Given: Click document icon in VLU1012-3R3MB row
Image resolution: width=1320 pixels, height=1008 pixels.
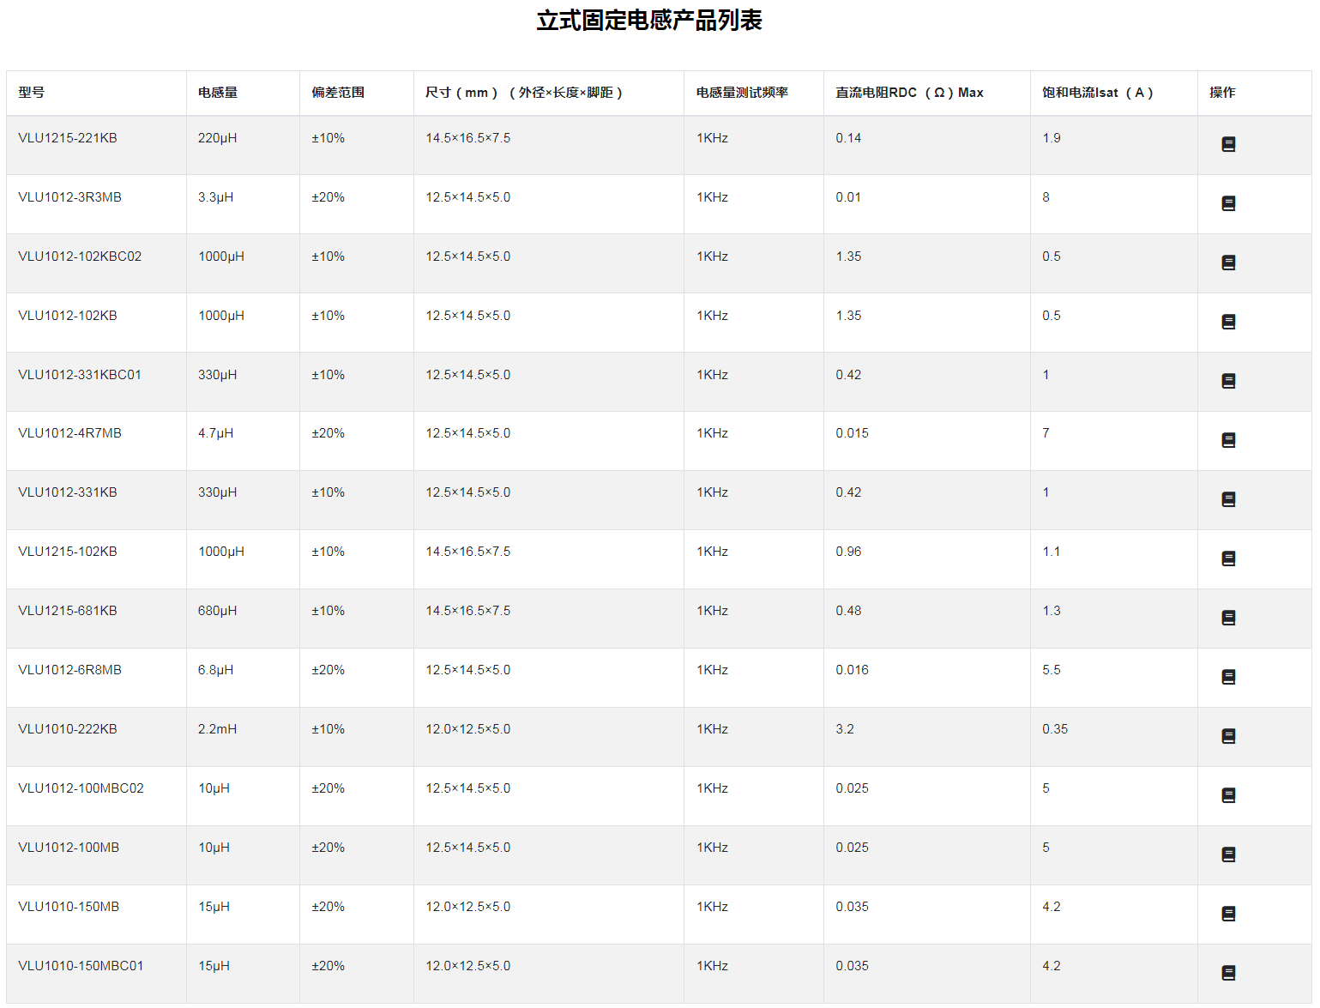Looking at the screenshot, I should pos(1228,203).
